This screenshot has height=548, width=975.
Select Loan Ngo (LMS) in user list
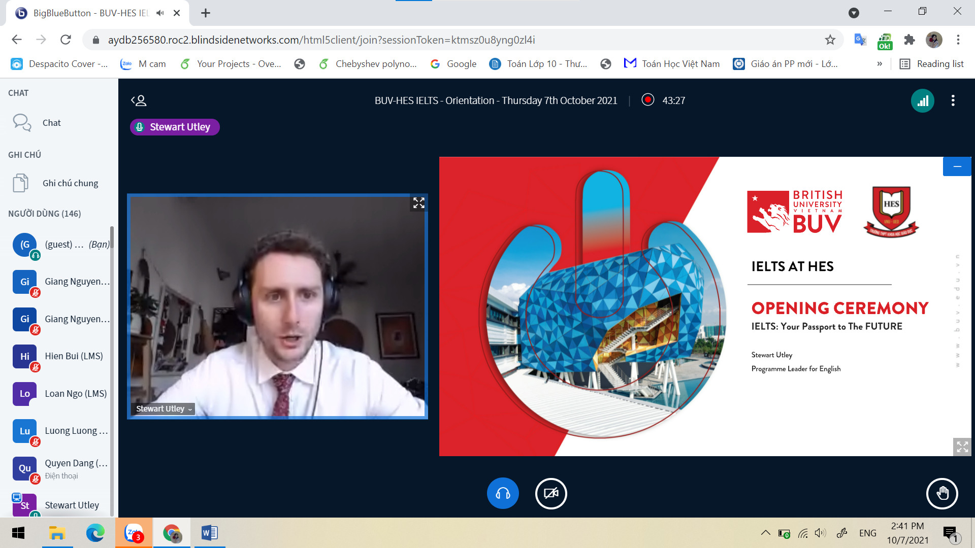click(60, 394)
